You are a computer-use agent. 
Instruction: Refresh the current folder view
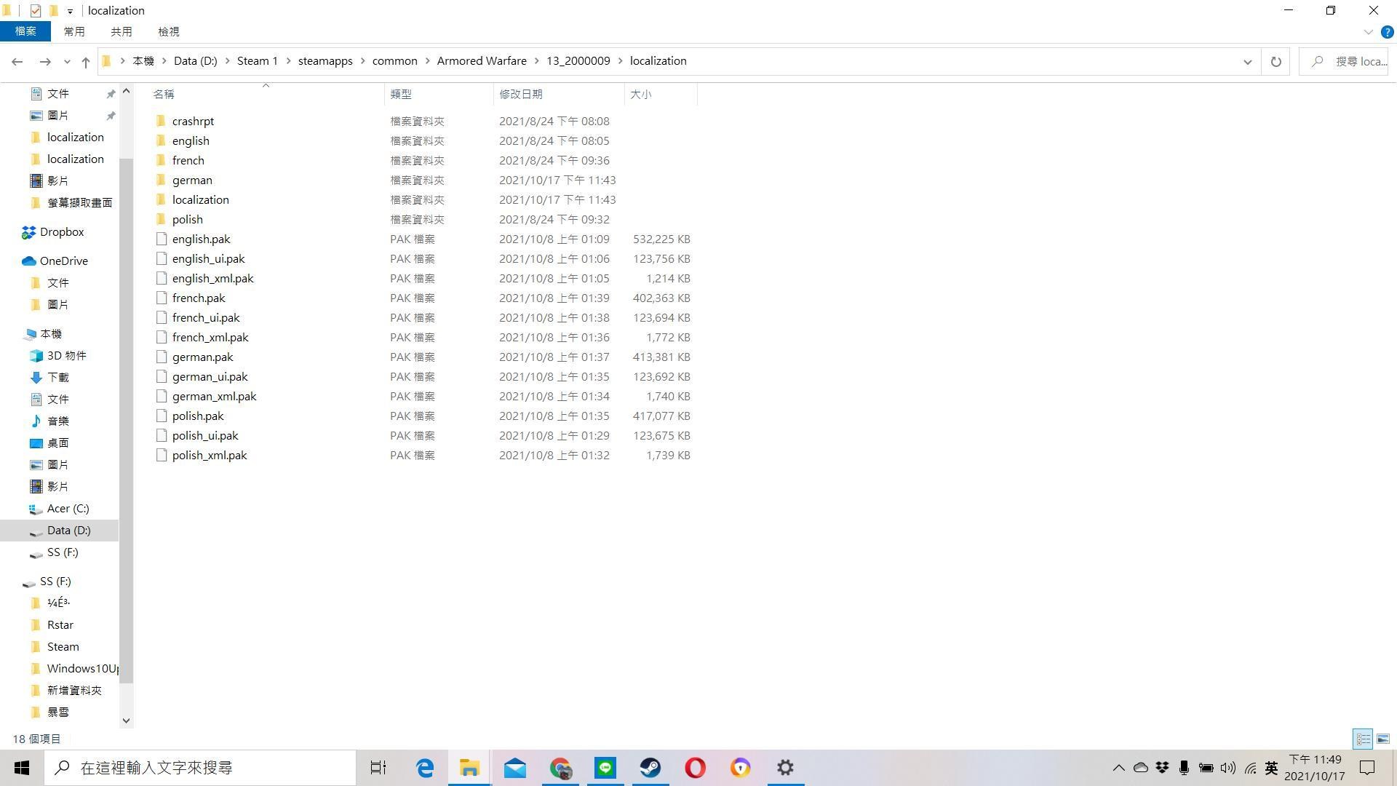(x=1275, y=62)
